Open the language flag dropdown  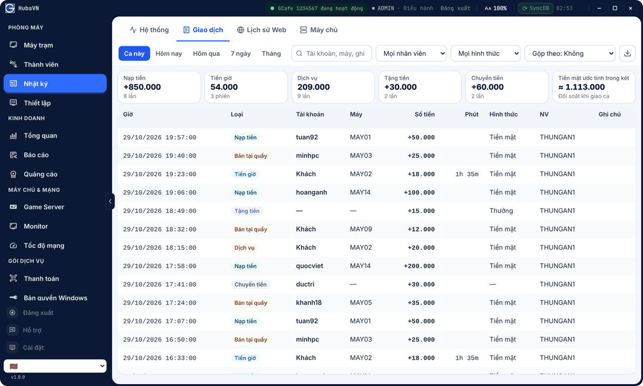tap(55, 366)
